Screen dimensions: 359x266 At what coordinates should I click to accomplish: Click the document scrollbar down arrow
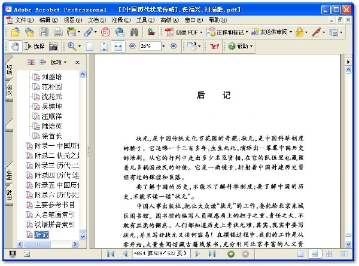348,244
